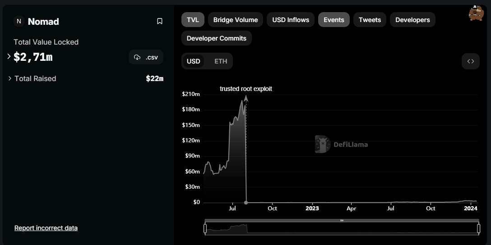The image size is (491, 245).
Task: Switch chart denomination to ETH
Action: pyautogui.click(x=221, y=61)
